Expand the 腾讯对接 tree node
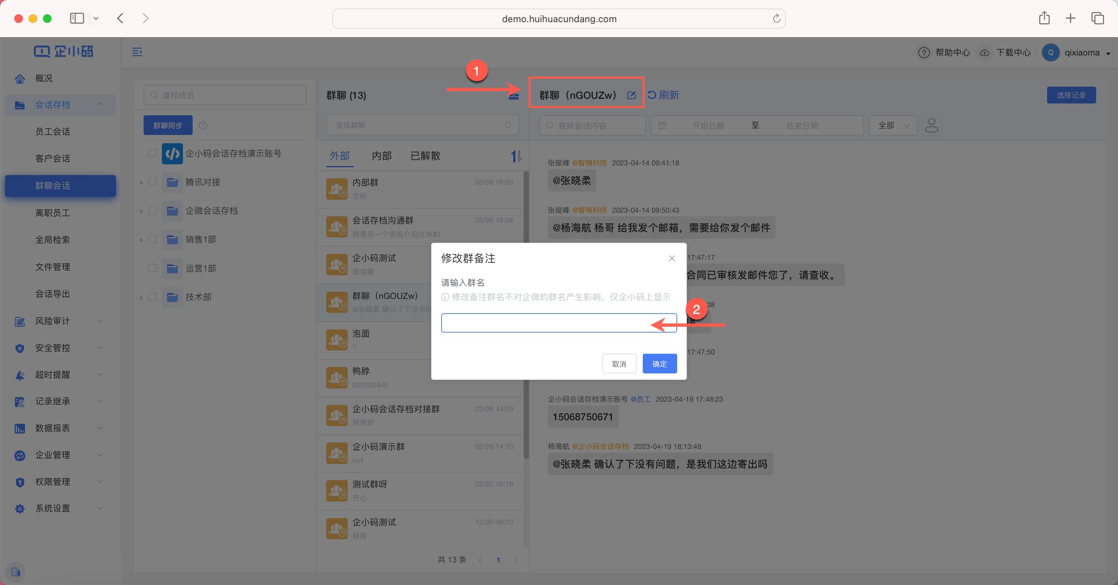 tap(141, 183)
